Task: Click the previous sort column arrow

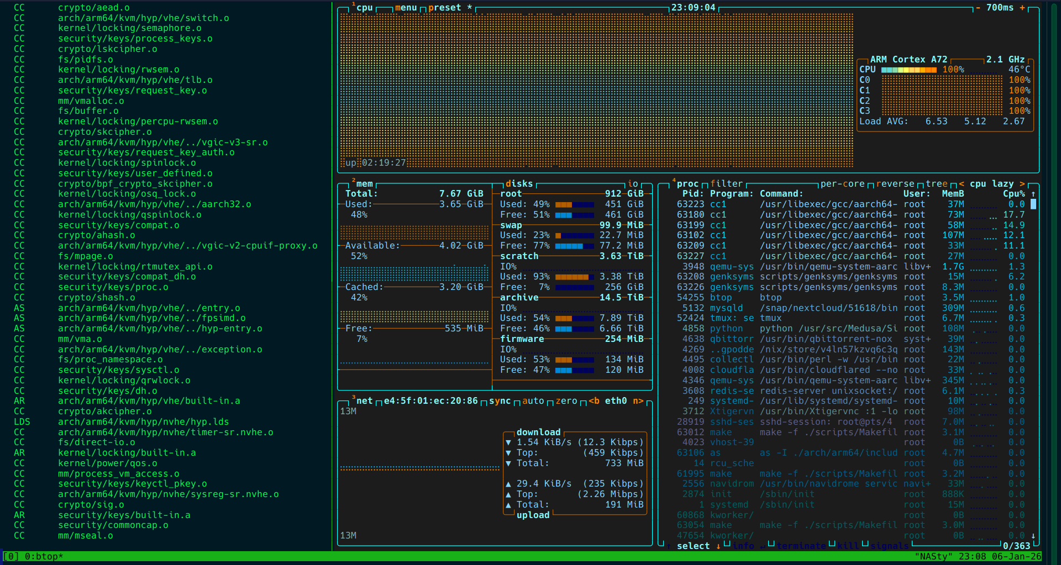Action: click(962, 184)
